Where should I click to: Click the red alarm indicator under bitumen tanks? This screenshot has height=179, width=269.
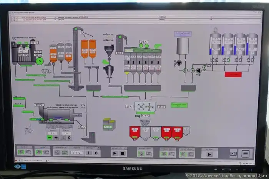(x=233, y=75)
